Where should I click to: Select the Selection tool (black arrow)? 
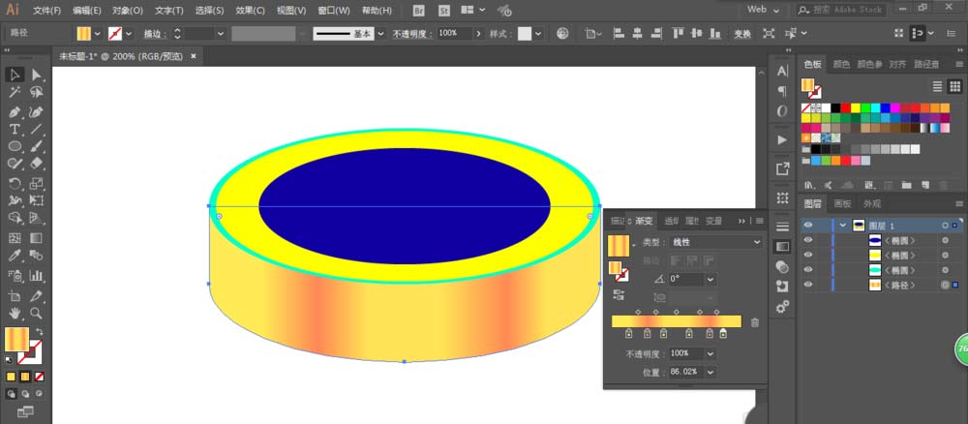pos(15,75)
